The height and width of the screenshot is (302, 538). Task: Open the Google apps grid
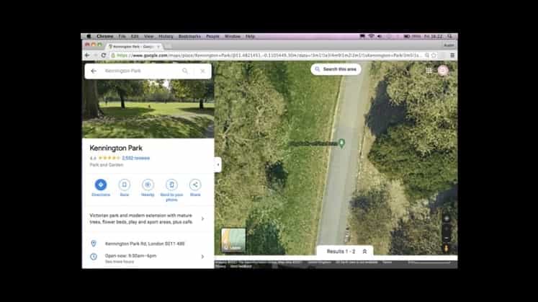[429, 71]
